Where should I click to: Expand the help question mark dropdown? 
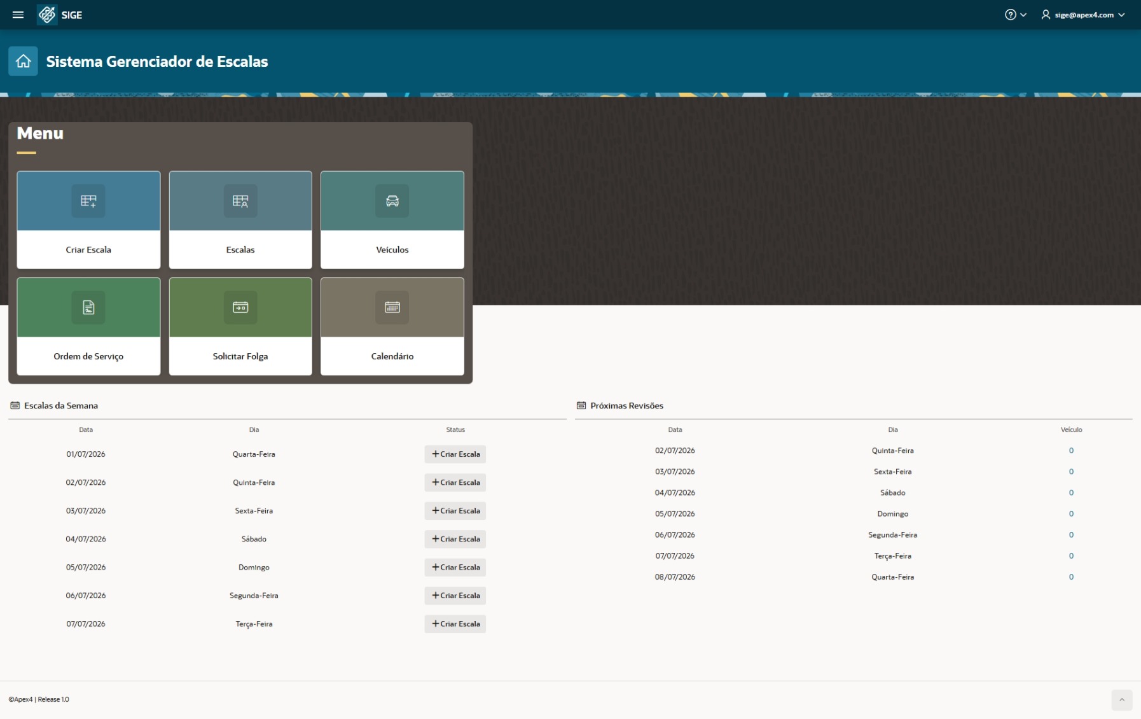click(1016, 15)
